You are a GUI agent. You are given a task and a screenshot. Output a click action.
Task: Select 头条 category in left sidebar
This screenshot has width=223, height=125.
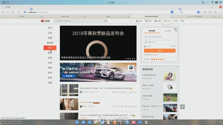coord(50,33)
